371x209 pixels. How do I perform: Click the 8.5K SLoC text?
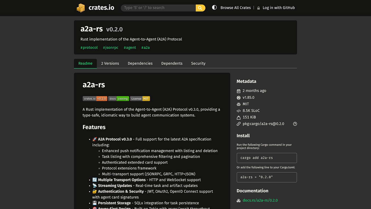tap(251, 111)
